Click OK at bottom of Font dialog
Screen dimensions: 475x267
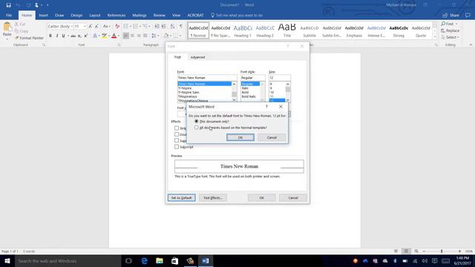point(261,198)
